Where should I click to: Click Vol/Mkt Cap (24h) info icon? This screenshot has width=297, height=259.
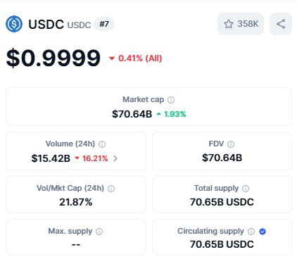coord(111,189)
